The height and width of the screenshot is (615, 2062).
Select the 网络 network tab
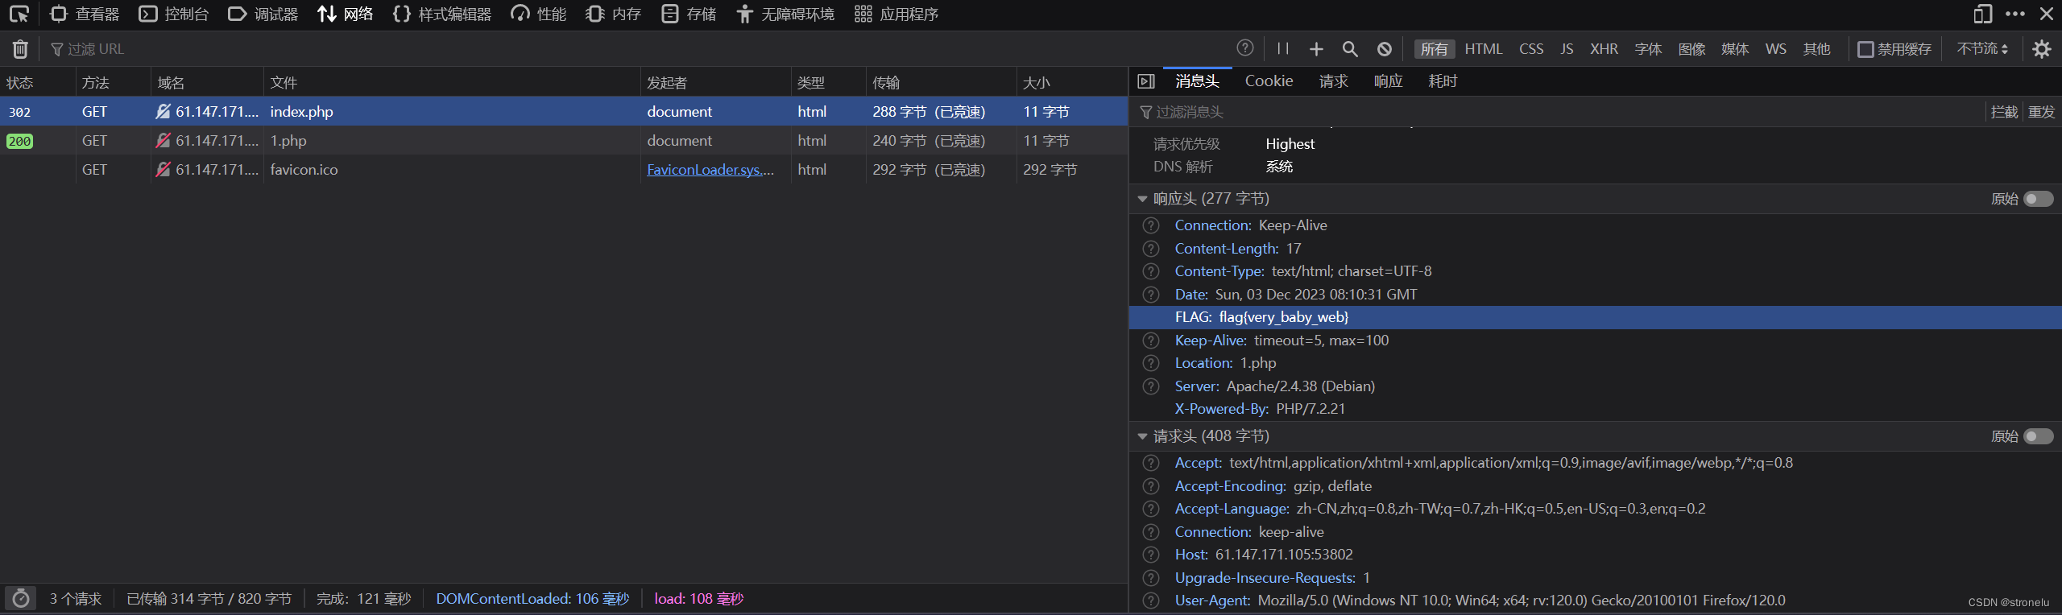tap(346, 14)
